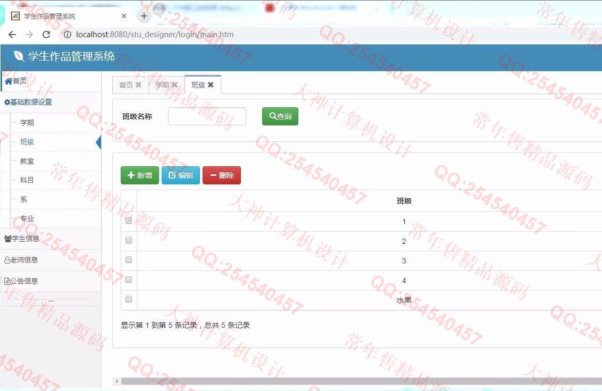602x391 pixels.
Task: Click the sidebar collapse handle below 公告信息
Action: (x=51, y=301)
